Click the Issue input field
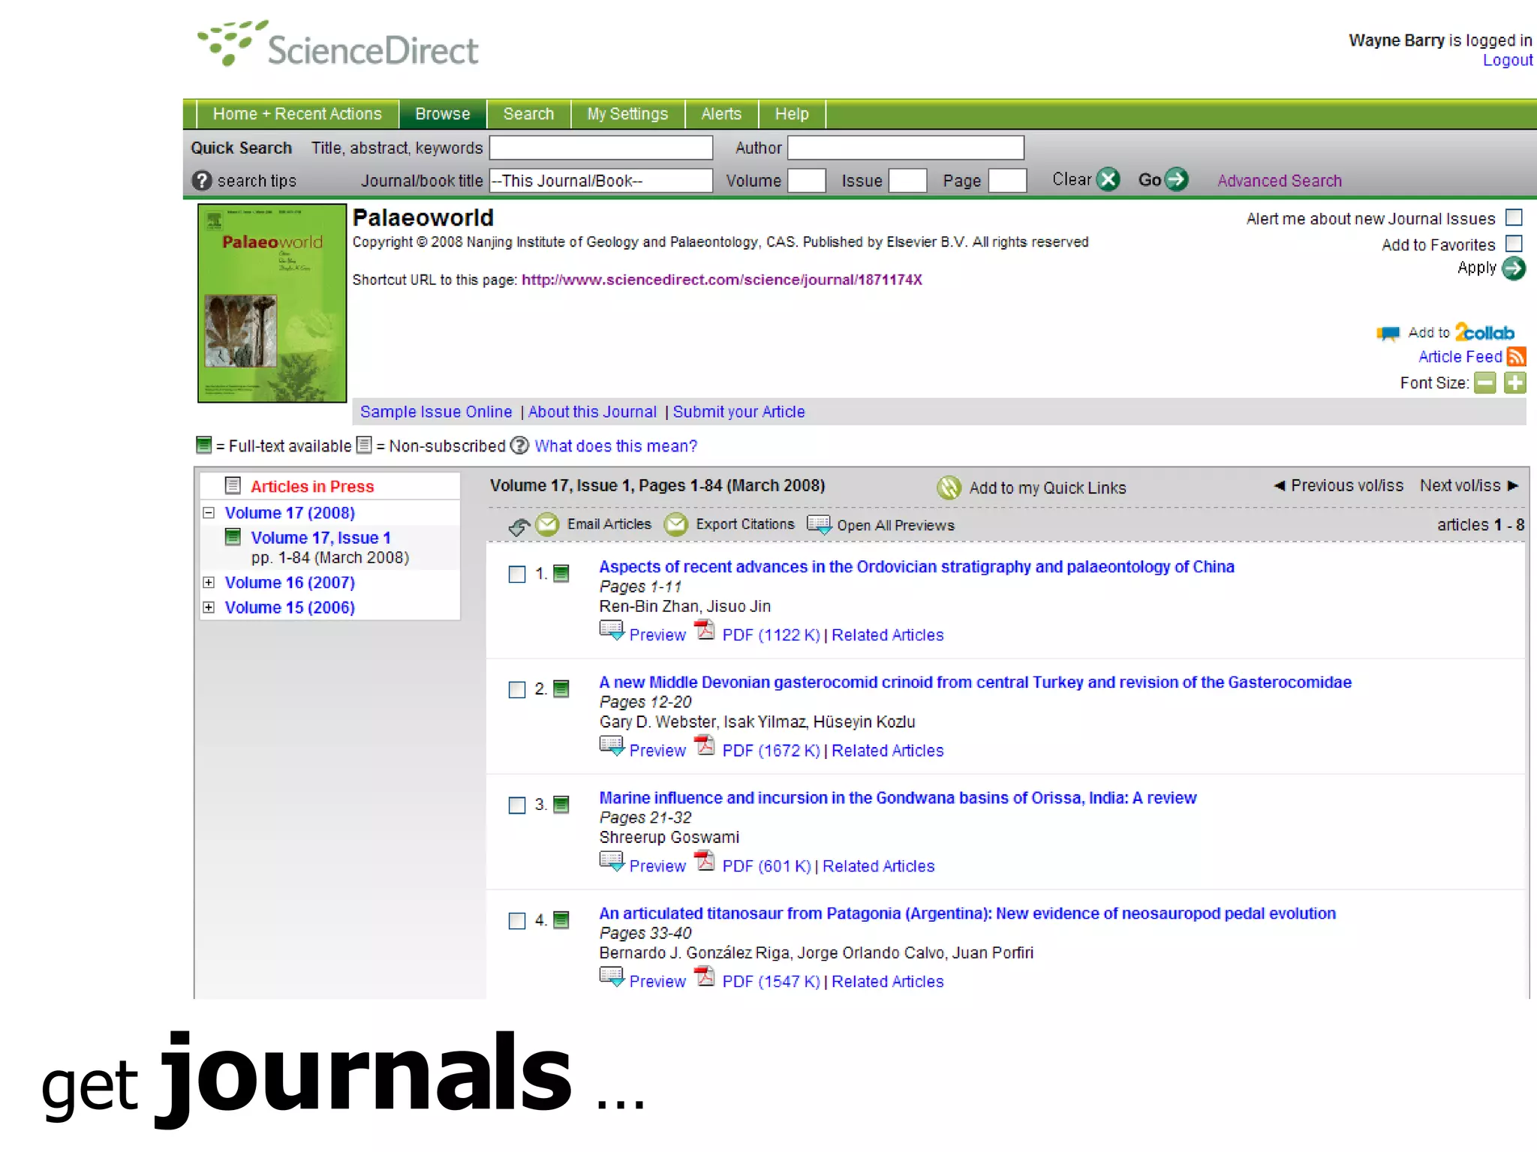1537x1152 pixels. point(907,181)
